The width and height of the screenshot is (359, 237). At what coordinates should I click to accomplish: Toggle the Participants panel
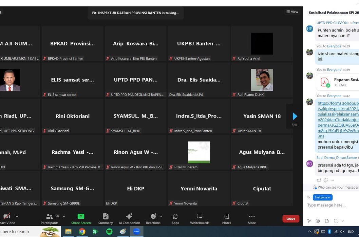50,219
